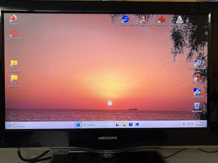Open the network status tray icon
This screenshot has height=163, width=218.
coord(188,124)
